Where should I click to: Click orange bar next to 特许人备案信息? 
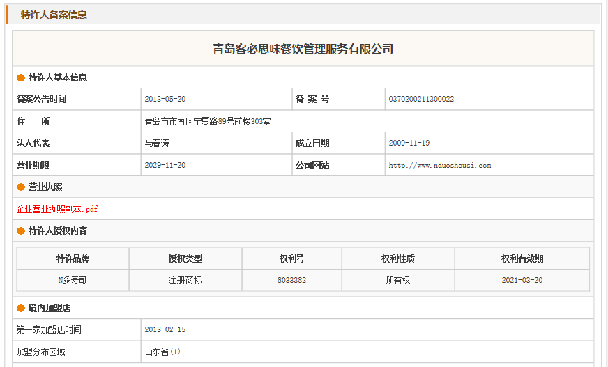pyautogui.click(x=7, y=14)
